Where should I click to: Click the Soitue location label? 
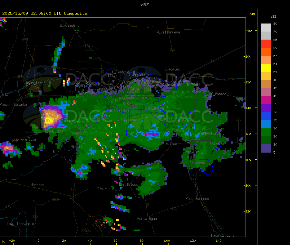[171, 144]
